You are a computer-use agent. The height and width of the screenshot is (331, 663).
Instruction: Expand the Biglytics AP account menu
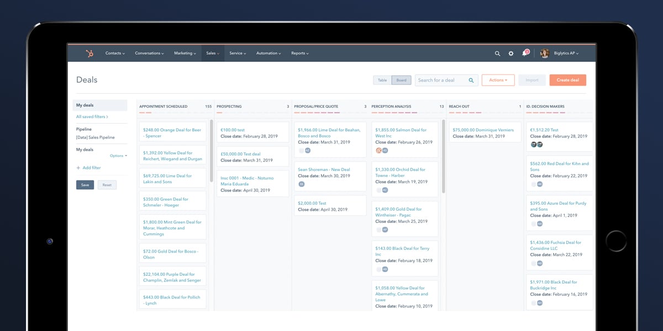point(566,54)
